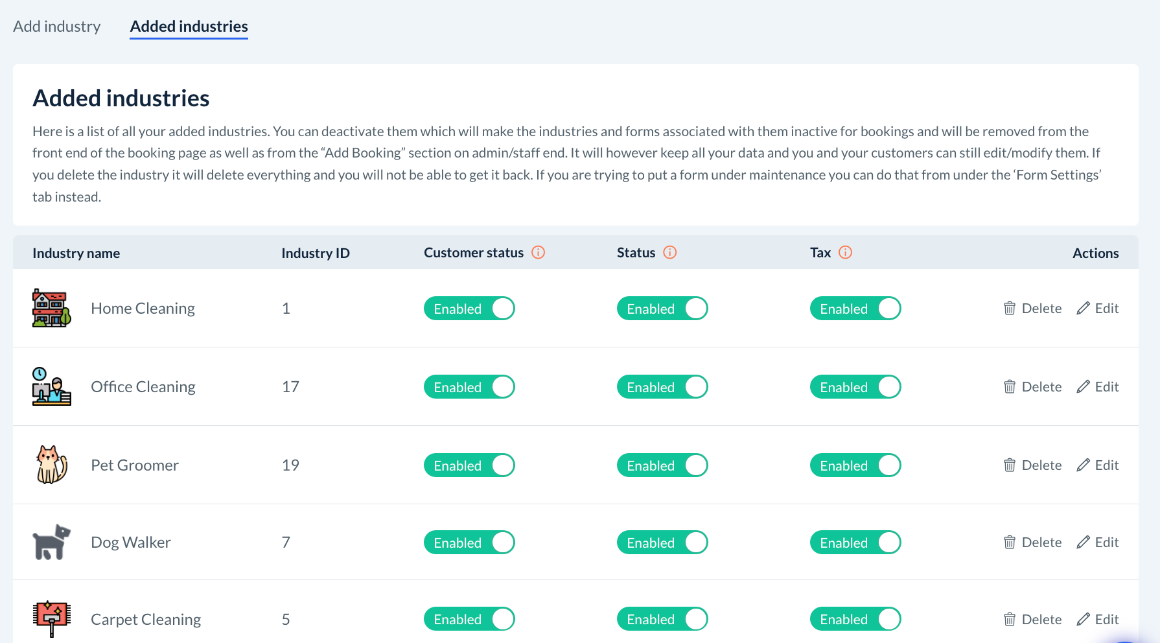1160x643 pixels.
Task: Click the Status column info icon
Action: pyautogui.click(x=670, y=252)
